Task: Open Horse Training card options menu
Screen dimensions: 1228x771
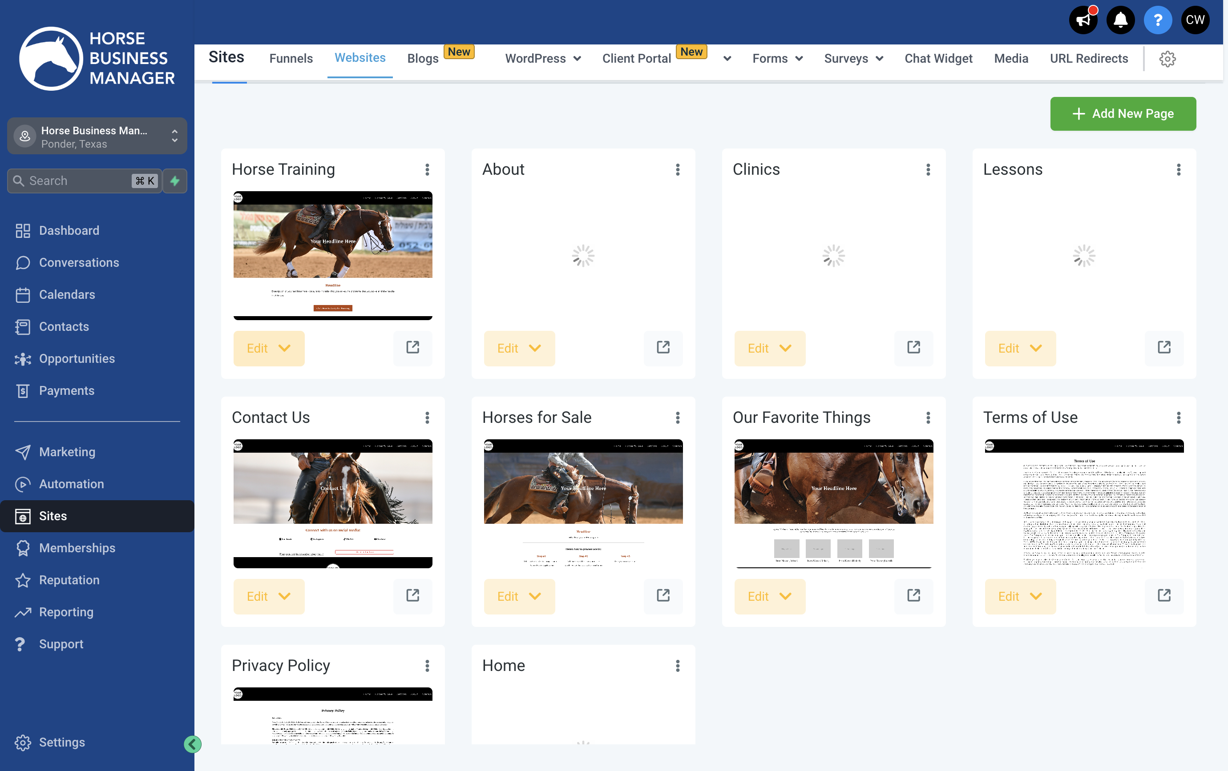Action: point(427,170)
